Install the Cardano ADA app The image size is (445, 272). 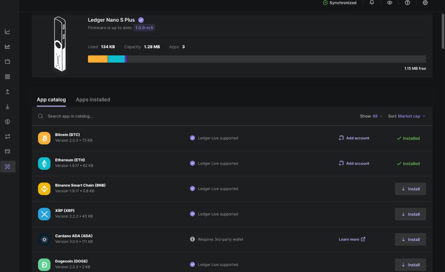(x=410, y=239)
